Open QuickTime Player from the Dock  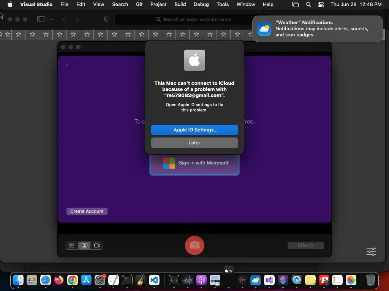296,280
